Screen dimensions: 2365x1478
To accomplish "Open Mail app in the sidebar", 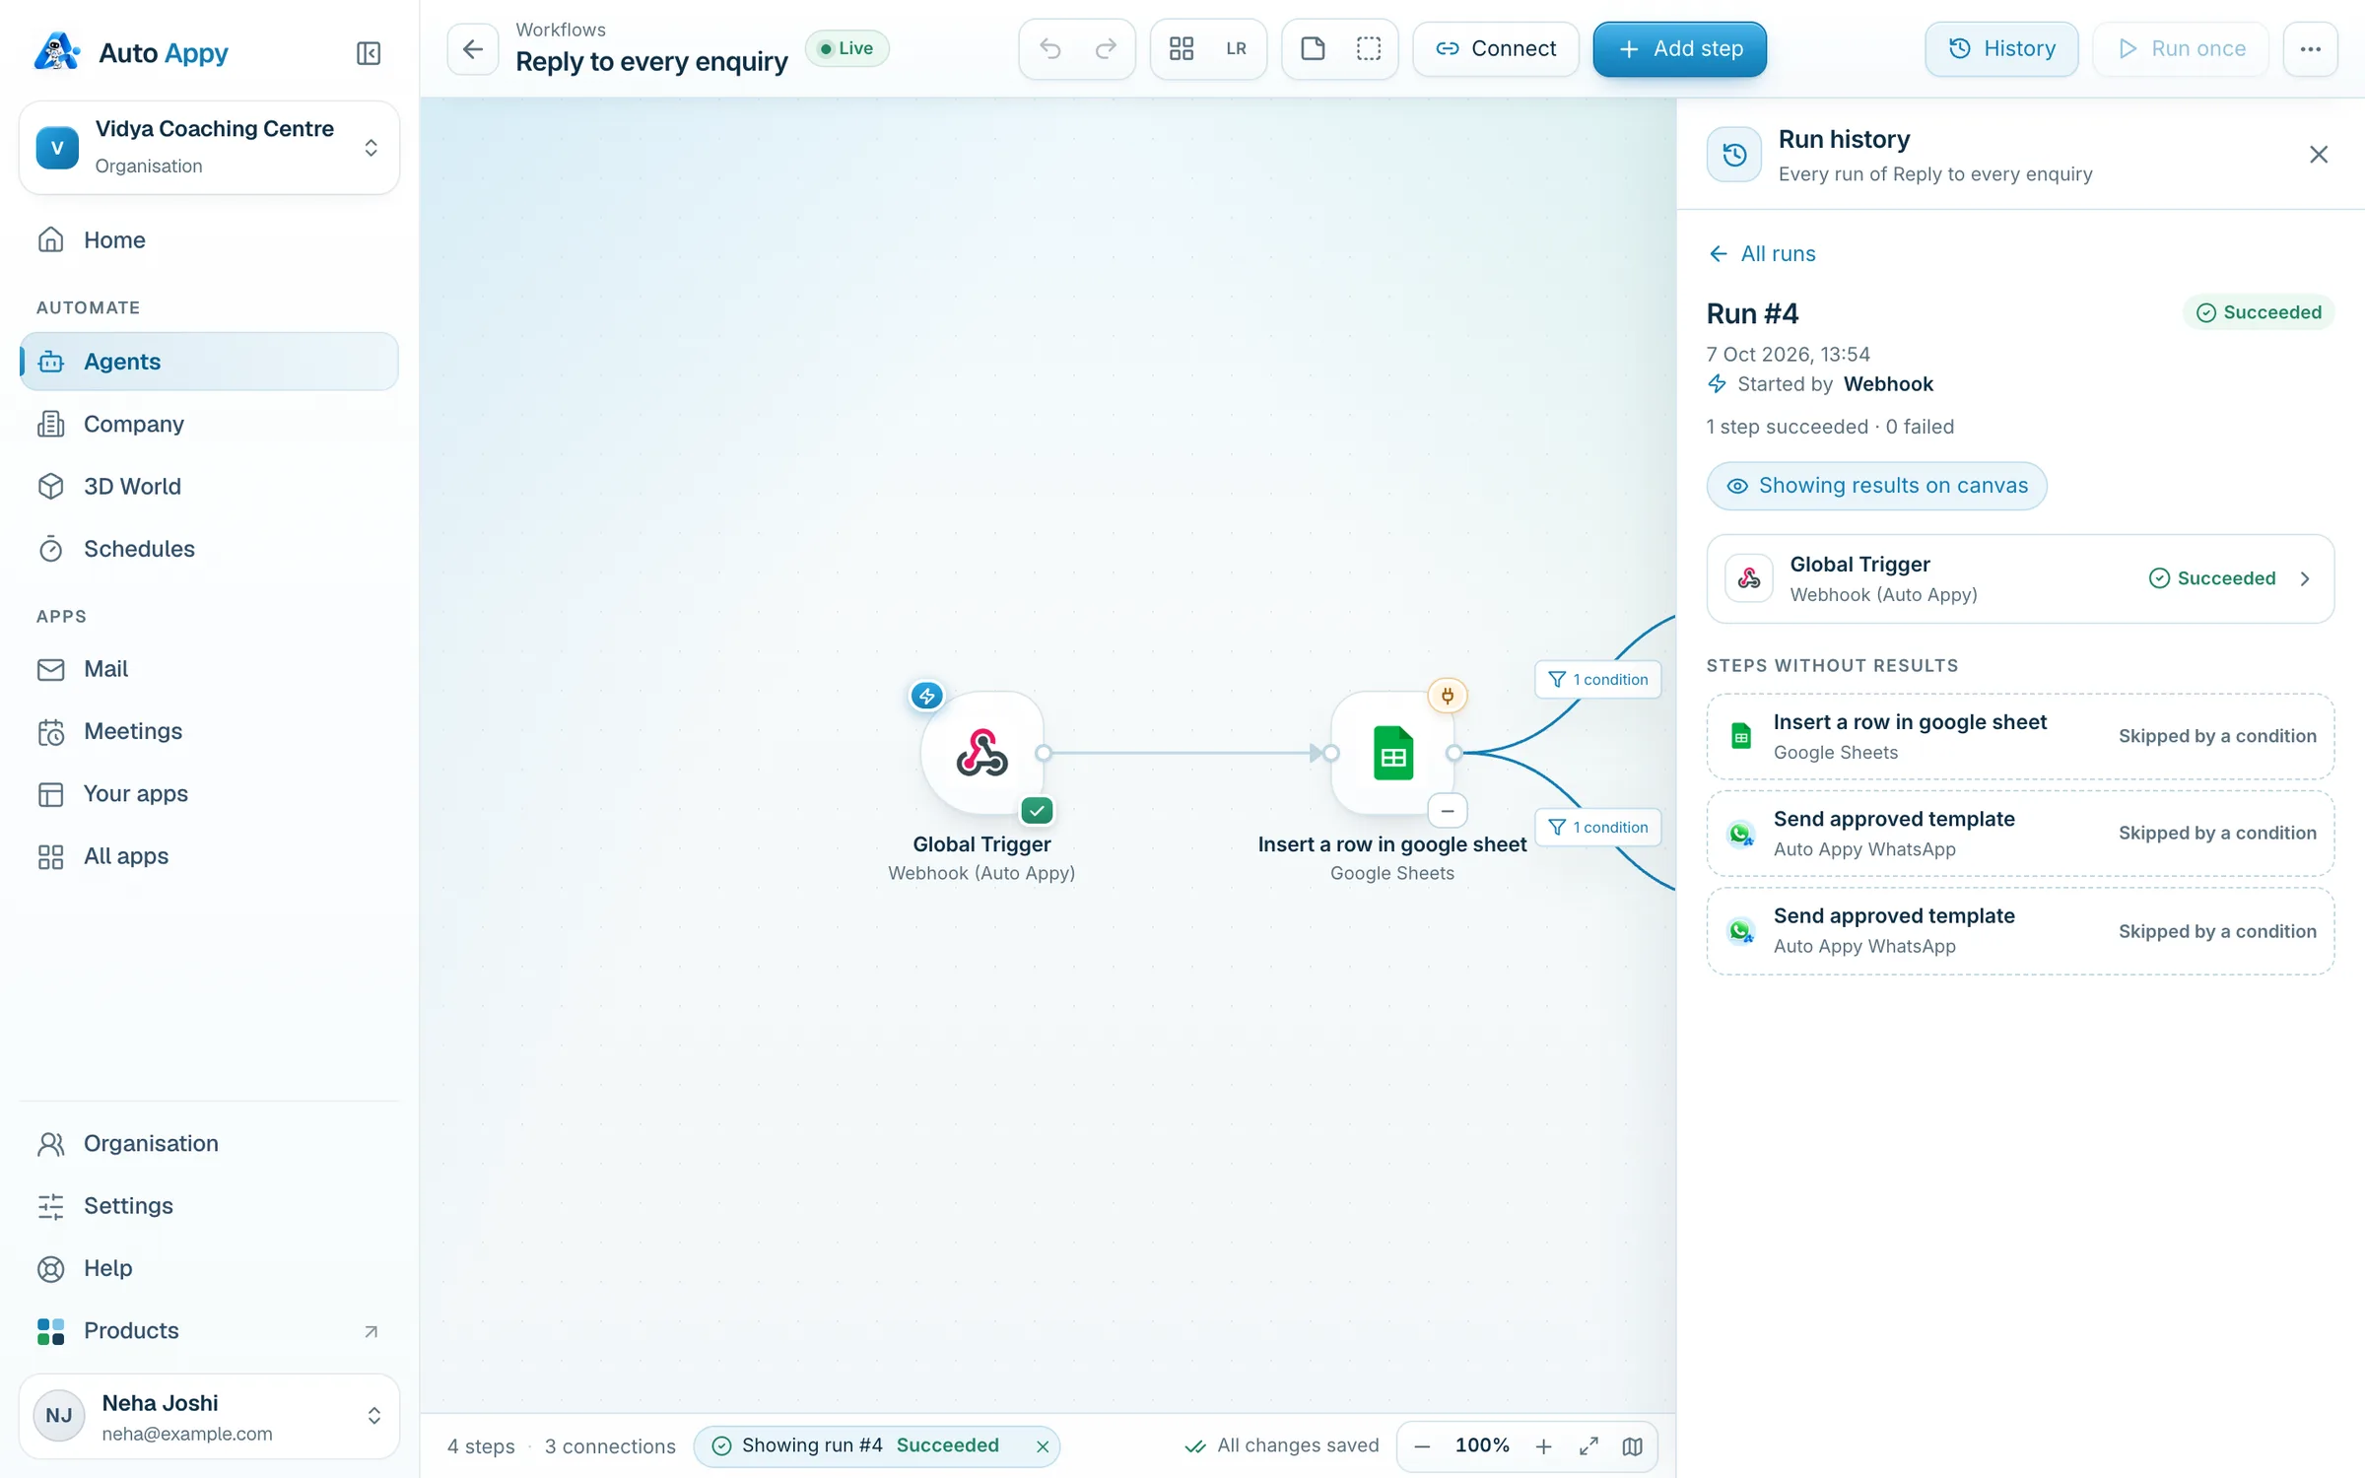I will click(x=209, y=669).
